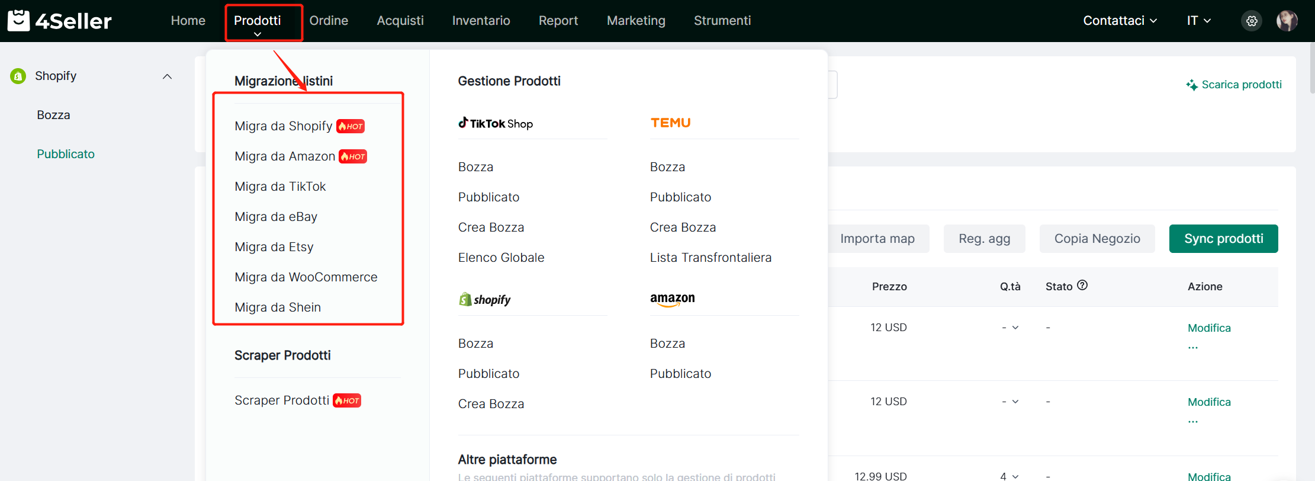The width and height of the screenshot is (1315, 481).
Task: Click Sync prodotti button
Action: point(1223,239)
